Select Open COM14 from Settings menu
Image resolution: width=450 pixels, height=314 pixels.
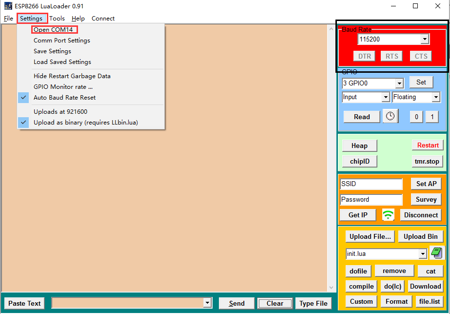91,30
